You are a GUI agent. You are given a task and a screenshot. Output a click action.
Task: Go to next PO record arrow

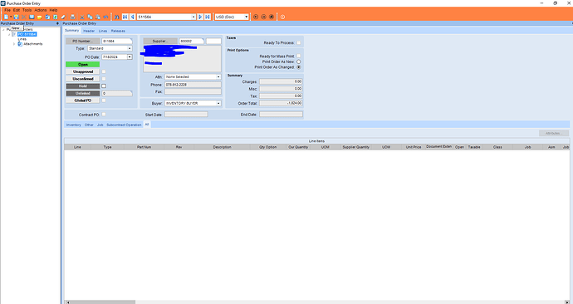point(200,17)
